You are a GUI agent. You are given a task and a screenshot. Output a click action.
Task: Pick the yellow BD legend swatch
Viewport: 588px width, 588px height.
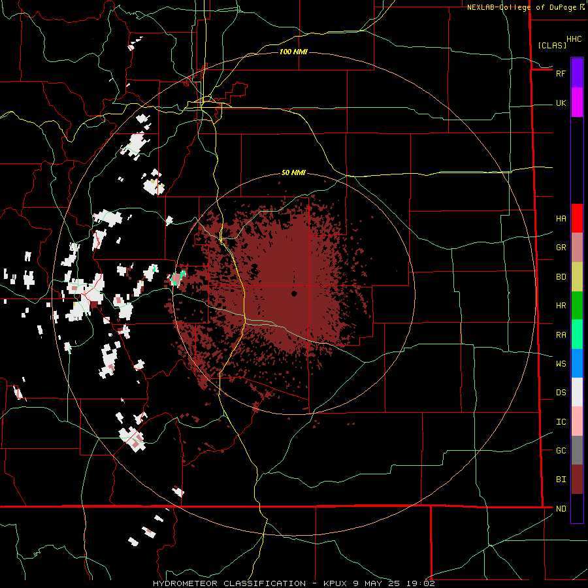pos(577,277)
